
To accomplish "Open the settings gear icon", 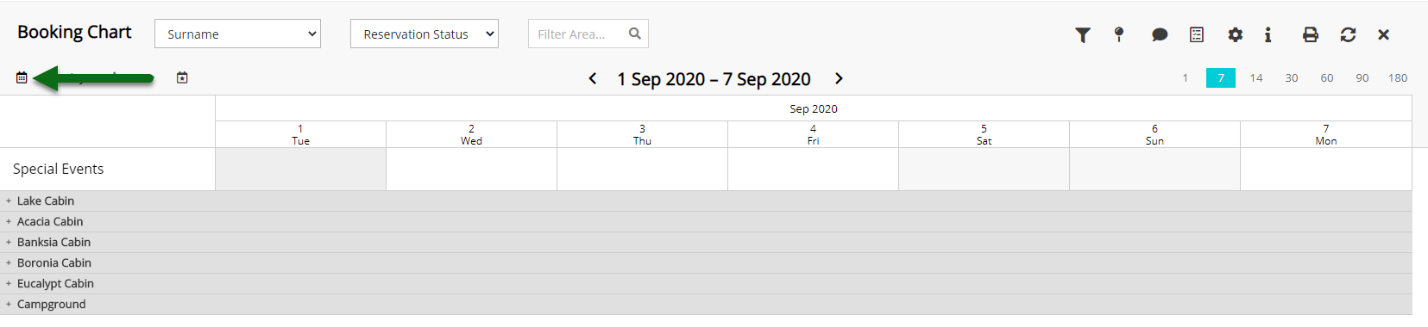I will point(1236,34).
